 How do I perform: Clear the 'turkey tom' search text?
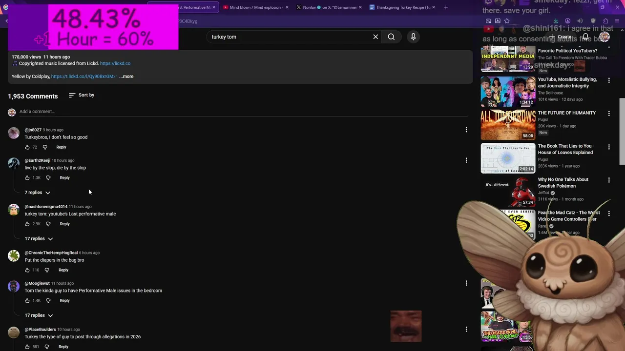pos(375,37)
